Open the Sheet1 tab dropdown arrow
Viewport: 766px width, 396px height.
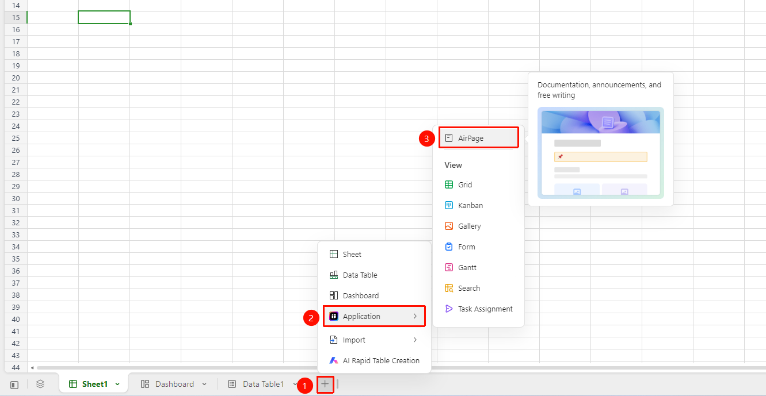(x=117, y=384)
